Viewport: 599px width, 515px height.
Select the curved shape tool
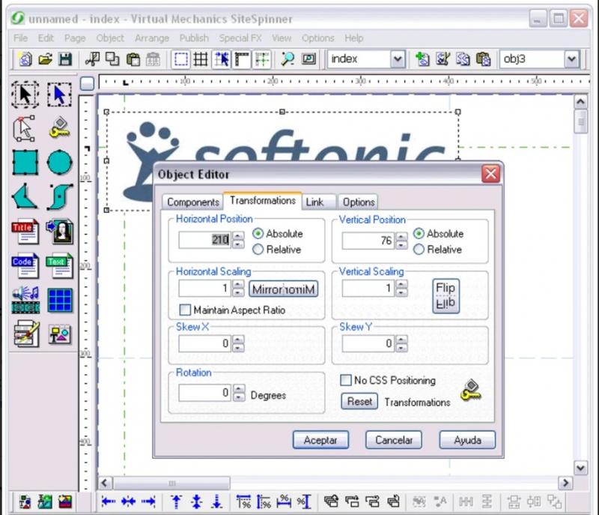[60, 196]
